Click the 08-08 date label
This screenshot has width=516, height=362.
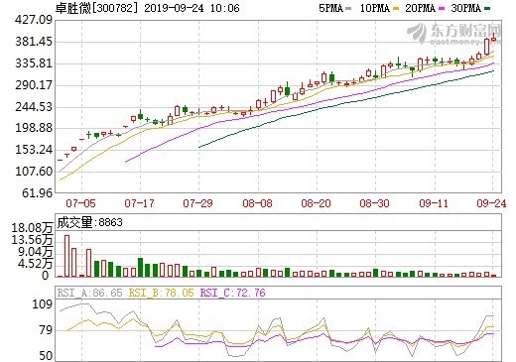pos(257,203)
